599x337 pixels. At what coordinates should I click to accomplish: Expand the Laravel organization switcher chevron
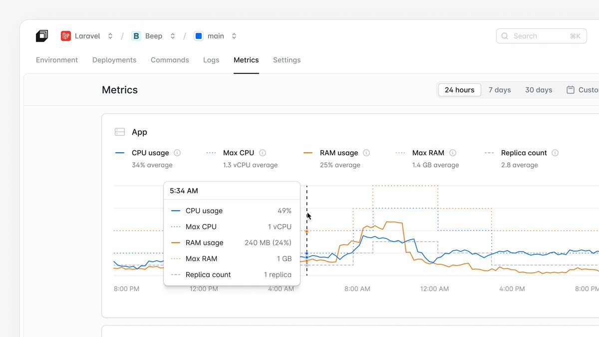click(110, 36)
